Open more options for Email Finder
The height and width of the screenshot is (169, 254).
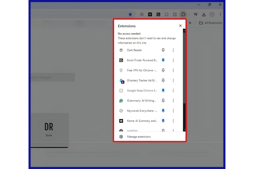[x=173, y=60]
